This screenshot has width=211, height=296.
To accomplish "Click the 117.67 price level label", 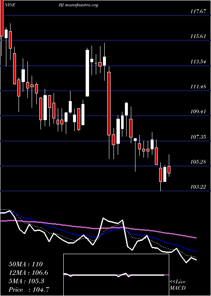I will pos(198,11).
